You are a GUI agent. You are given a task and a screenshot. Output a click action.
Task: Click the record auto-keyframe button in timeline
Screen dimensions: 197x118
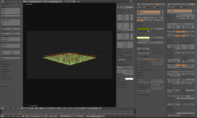(x=86, y=116)
